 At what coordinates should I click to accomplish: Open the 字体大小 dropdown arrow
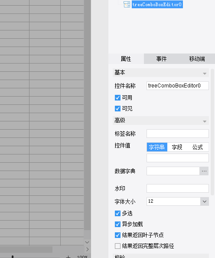pos(205,201)
